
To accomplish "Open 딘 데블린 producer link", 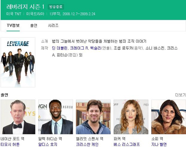I will point(60,48).
